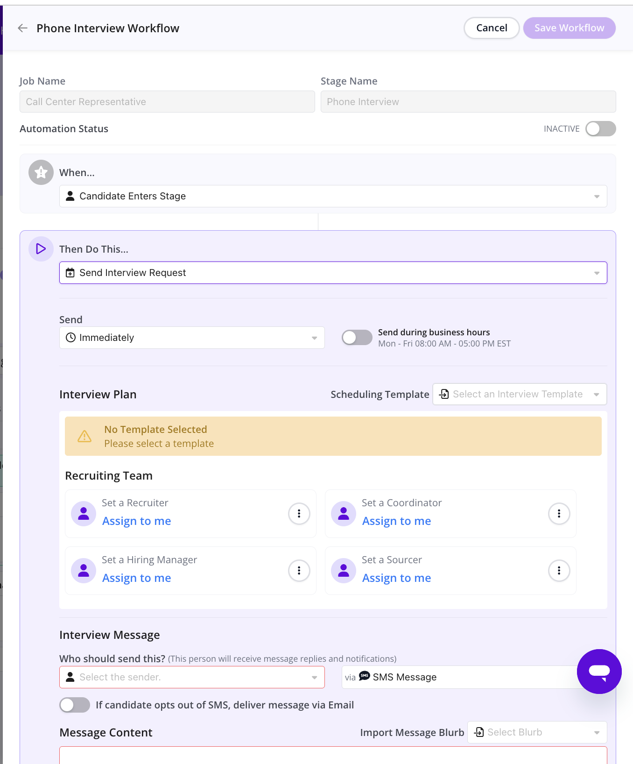Click the Save Workflow button
This screenshot has height=764, width=633.
point(569,28)
